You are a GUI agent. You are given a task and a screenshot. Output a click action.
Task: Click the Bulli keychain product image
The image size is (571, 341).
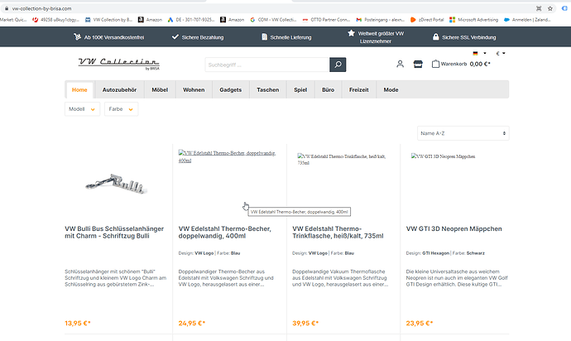pos(116,183)
